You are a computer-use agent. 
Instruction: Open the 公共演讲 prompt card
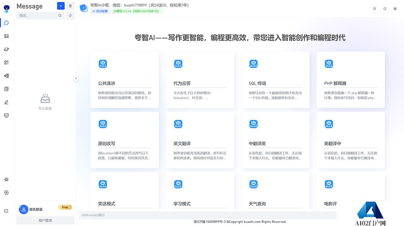point(125,80)
